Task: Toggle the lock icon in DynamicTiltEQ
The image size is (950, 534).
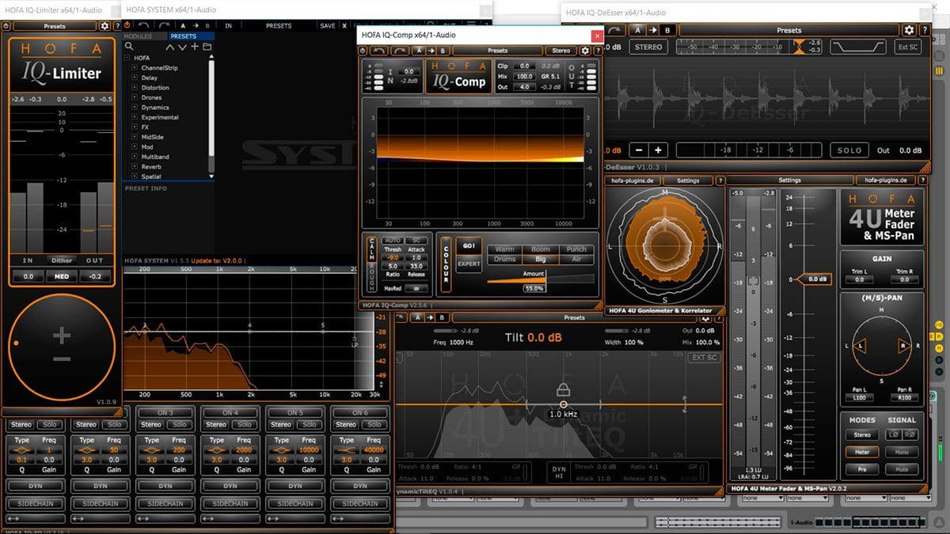Action: coord(563,389)
